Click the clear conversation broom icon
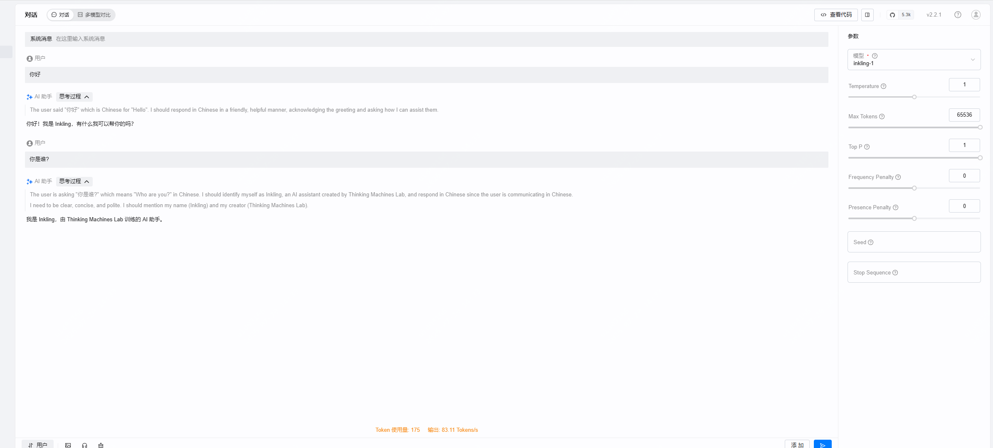The image size is (993, 448). click(101, 445)
